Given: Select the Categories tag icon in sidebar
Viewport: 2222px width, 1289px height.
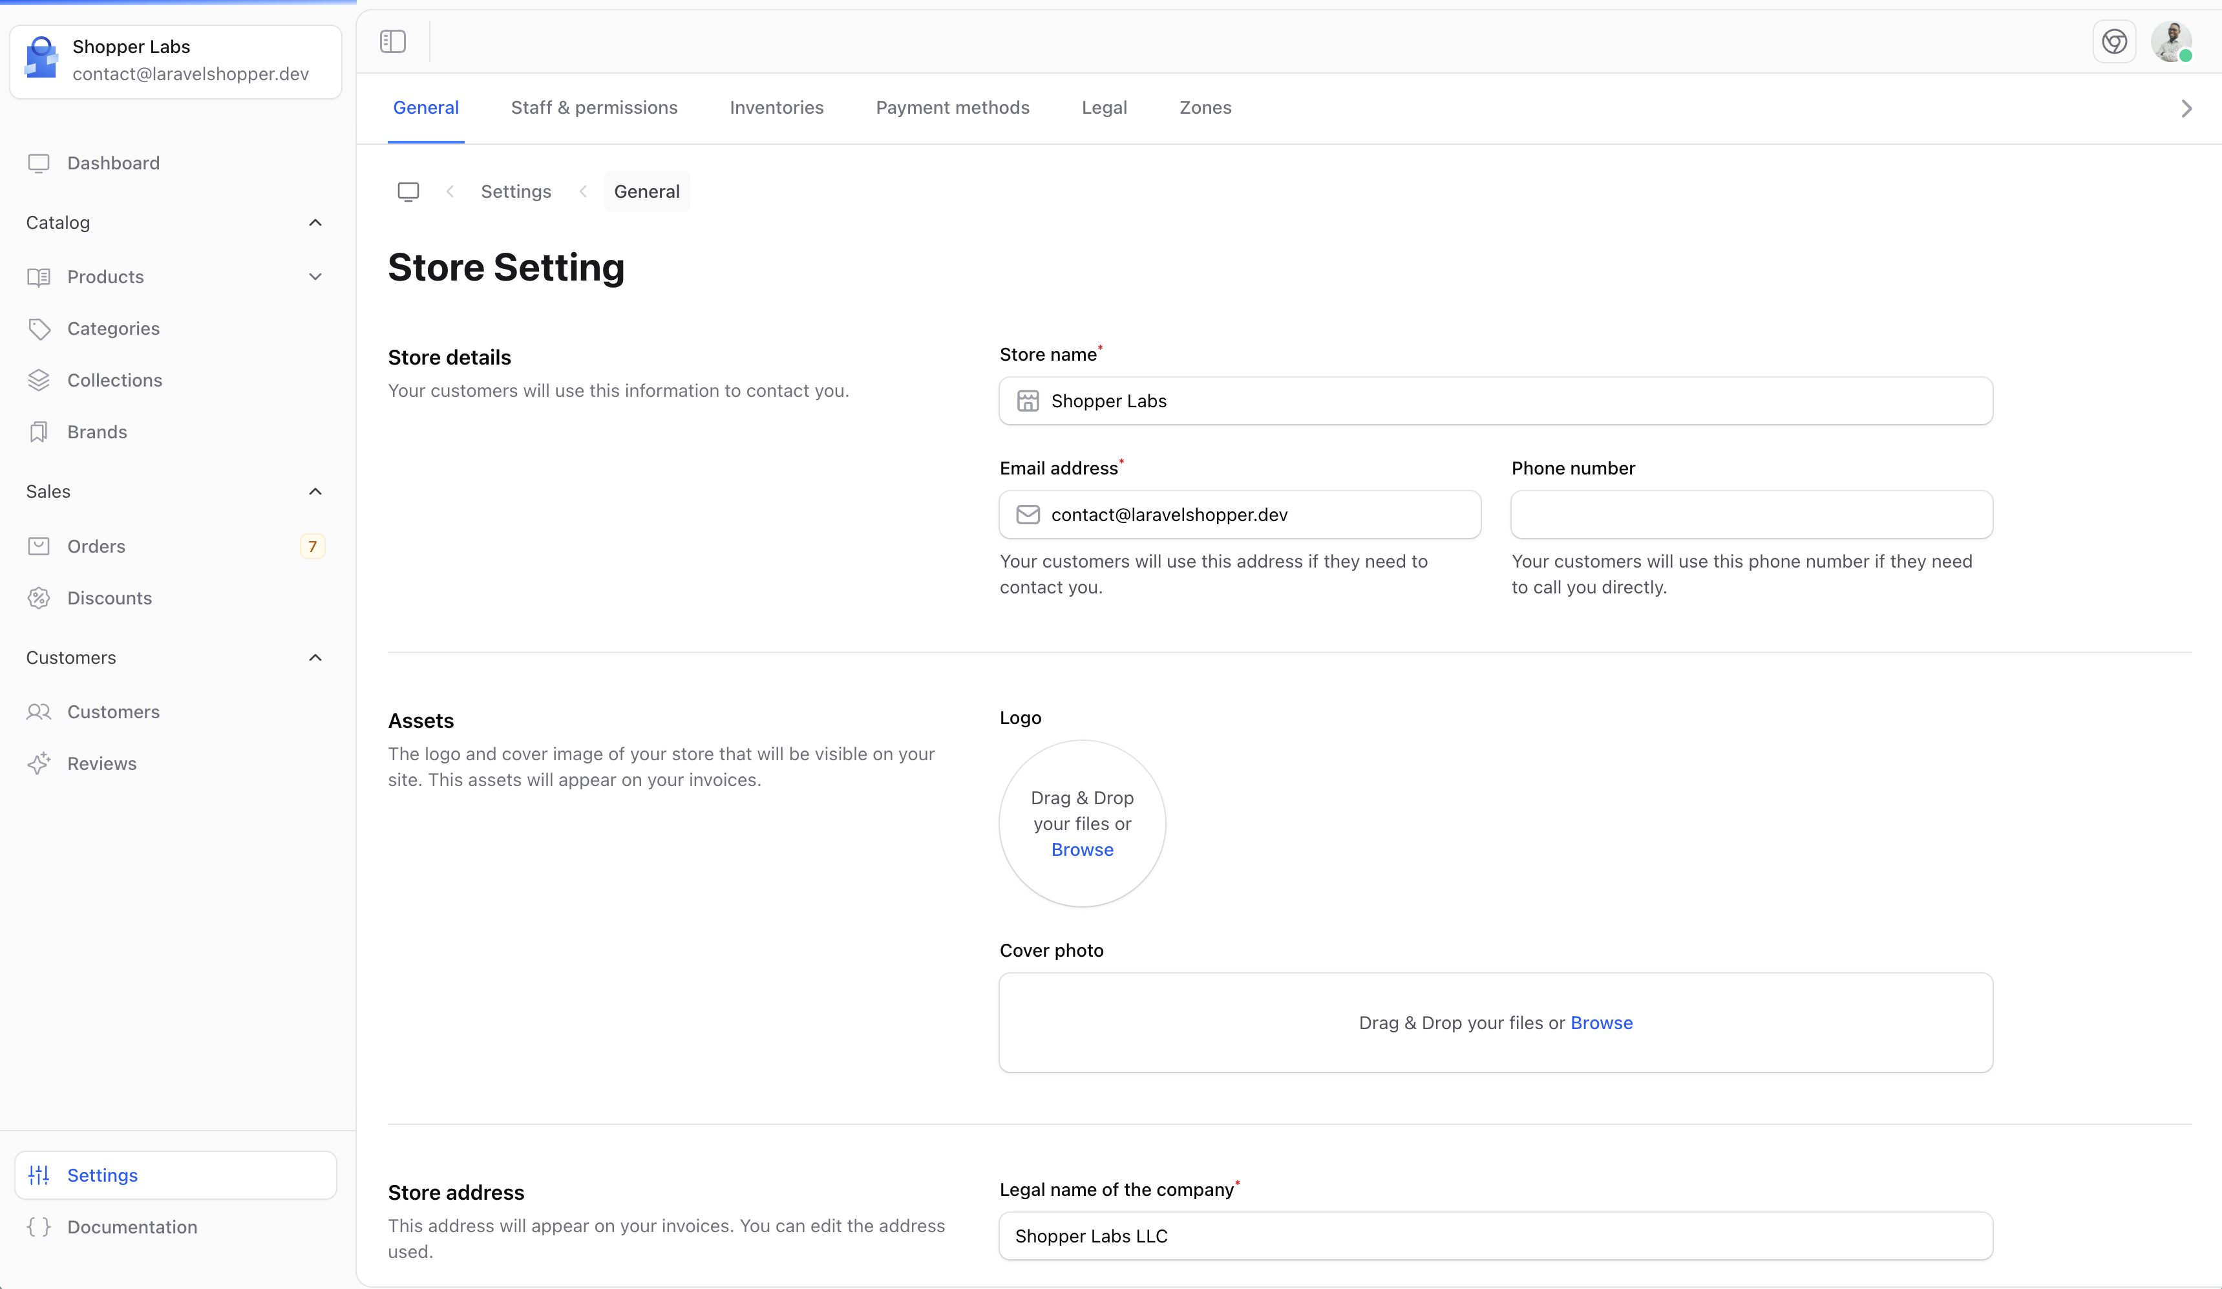Looking at the screenshot, I should coord(39,328).
